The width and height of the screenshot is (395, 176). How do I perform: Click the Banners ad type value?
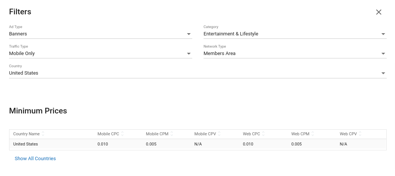click(18, 34)
